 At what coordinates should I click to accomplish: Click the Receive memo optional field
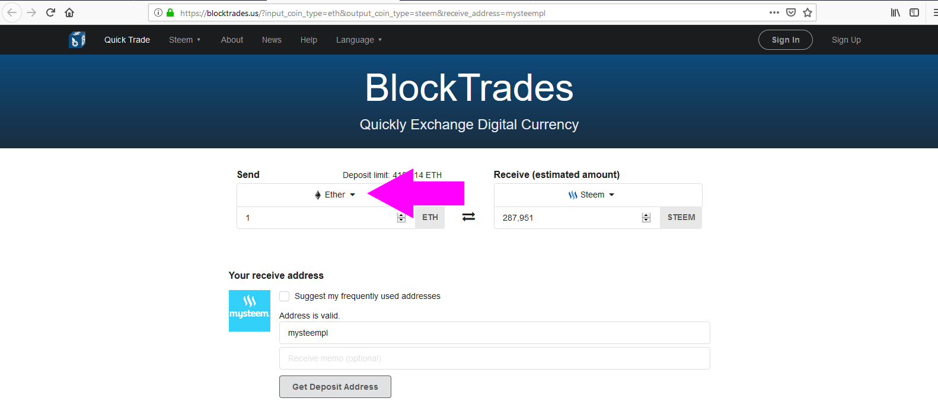pos(494,358)
